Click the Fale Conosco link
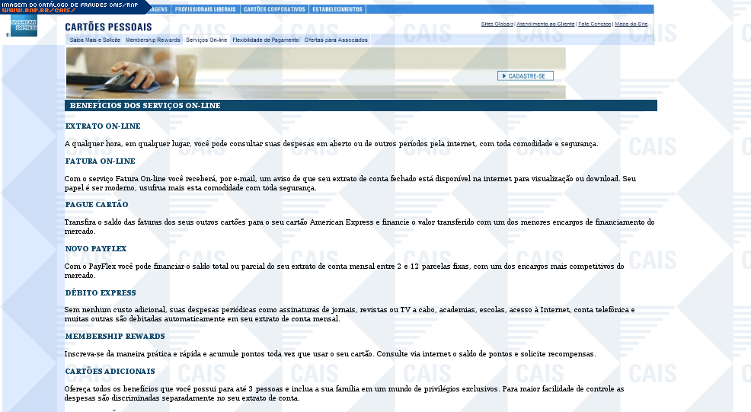This screenshot has height=412, width=751. 594,24
